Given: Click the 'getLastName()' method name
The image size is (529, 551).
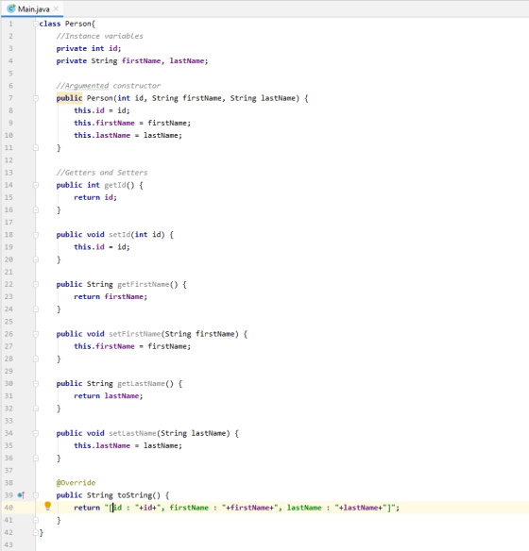Looking at the screenshot, I should [x=145, y=383].
